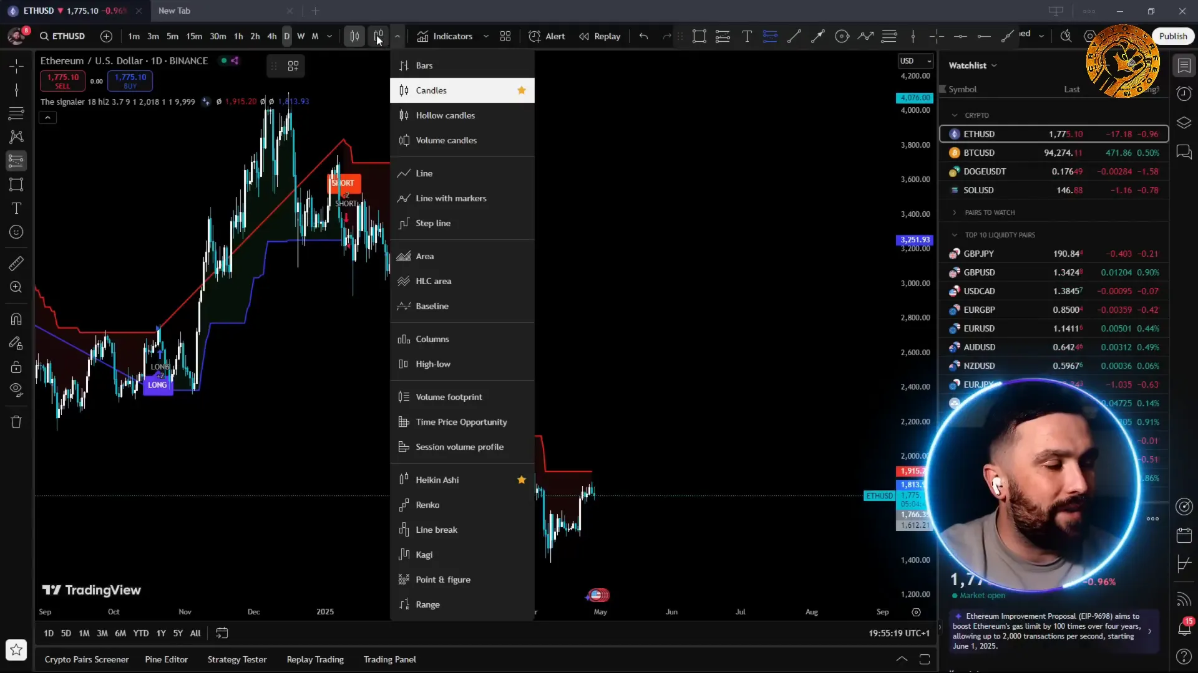Viewport: 1198px width, 673px height.
Task: Open the Indicators dialog
Action: 445,36
